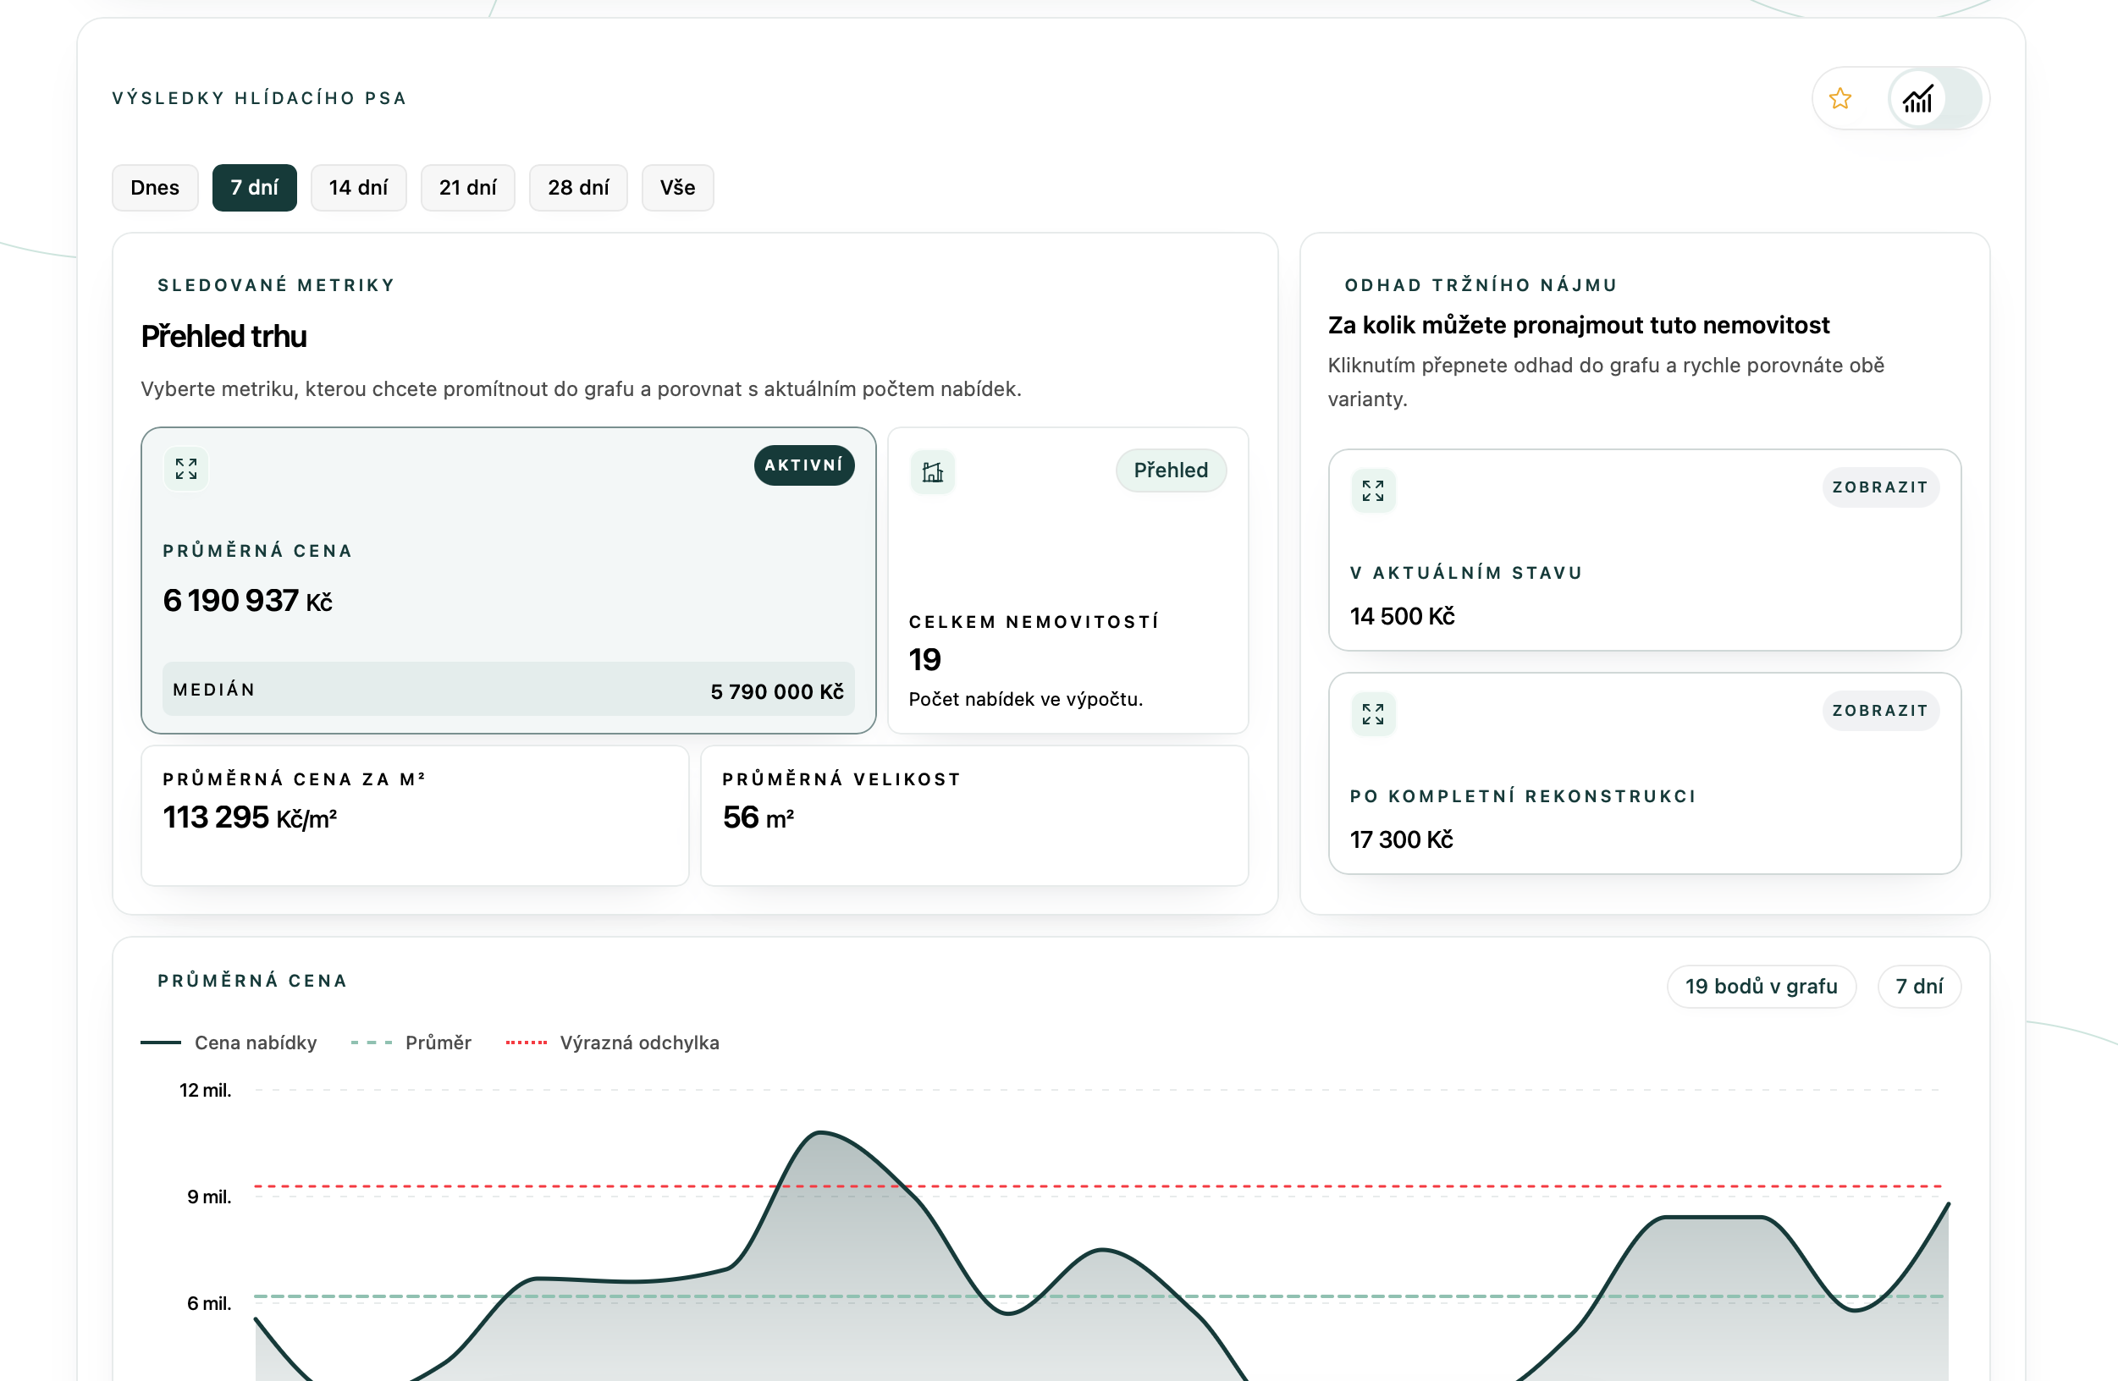Click the Odhad tržního nájmu label

click(x=1481, y=286)
